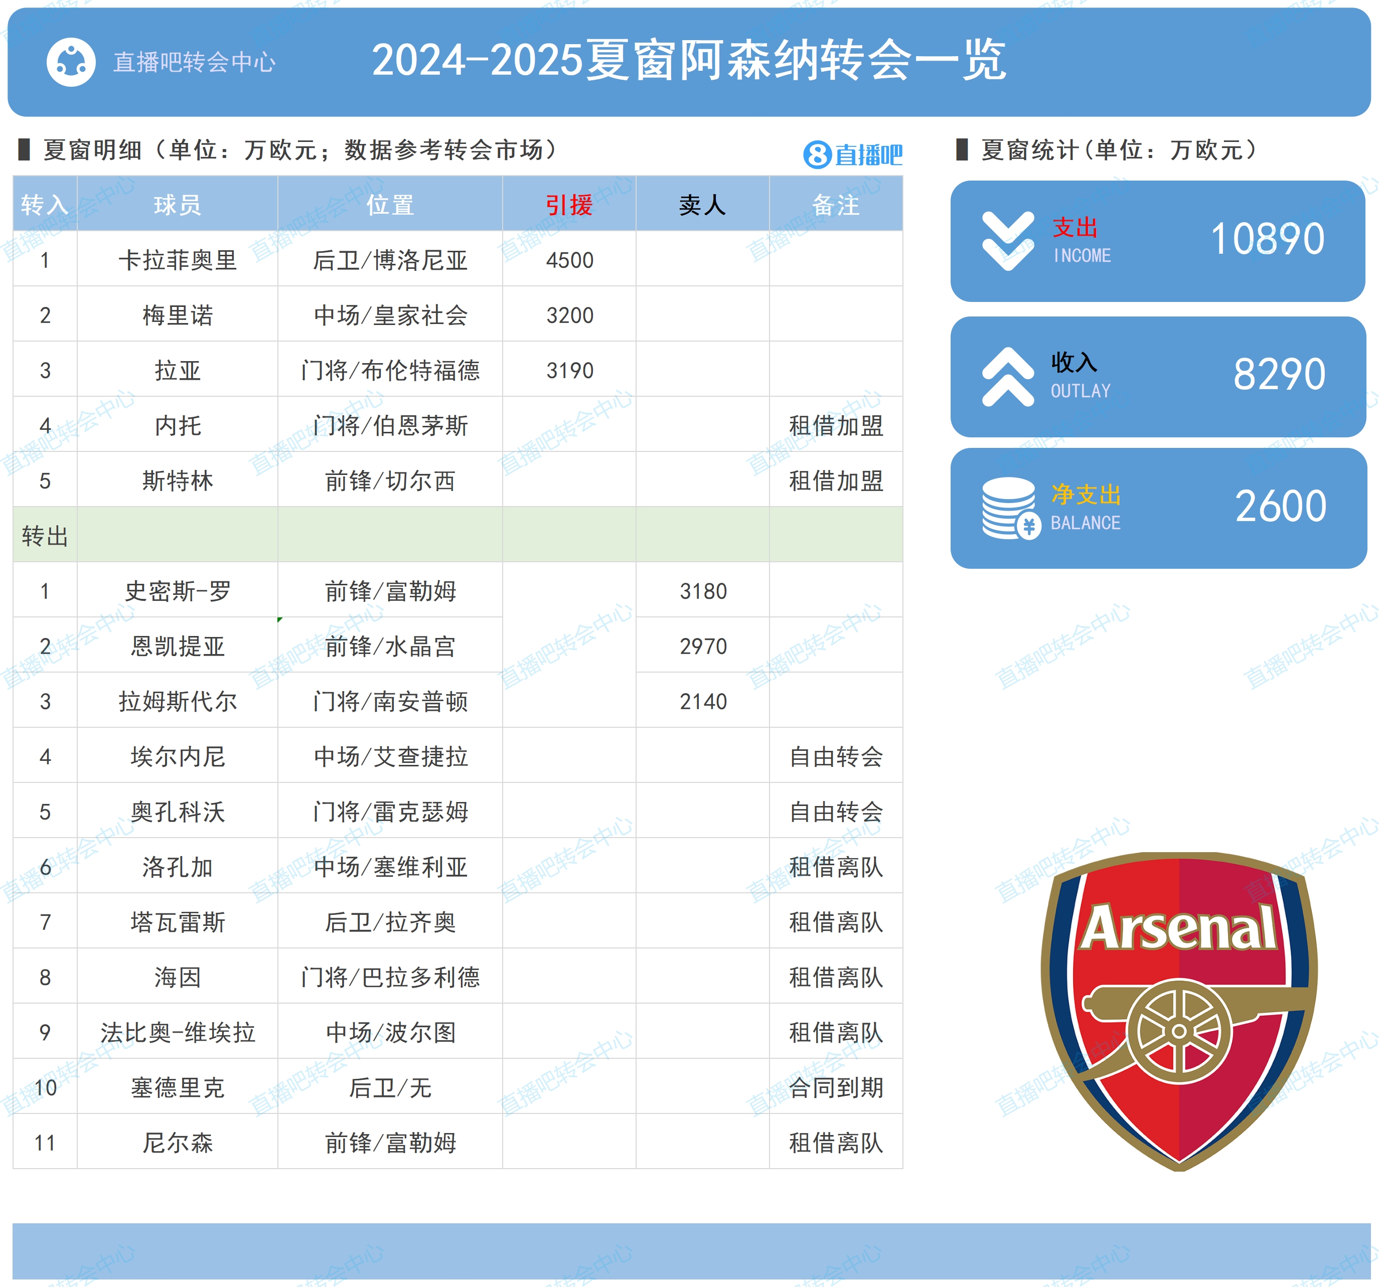Click the 直播吧转会中心 circular logo icon
The width and height of the screenshot is (1379, 1287).
point(71,62)
